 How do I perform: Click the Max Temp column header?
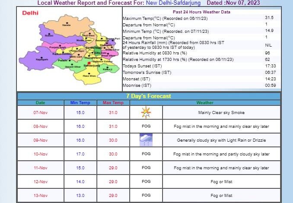pos(113,103)
